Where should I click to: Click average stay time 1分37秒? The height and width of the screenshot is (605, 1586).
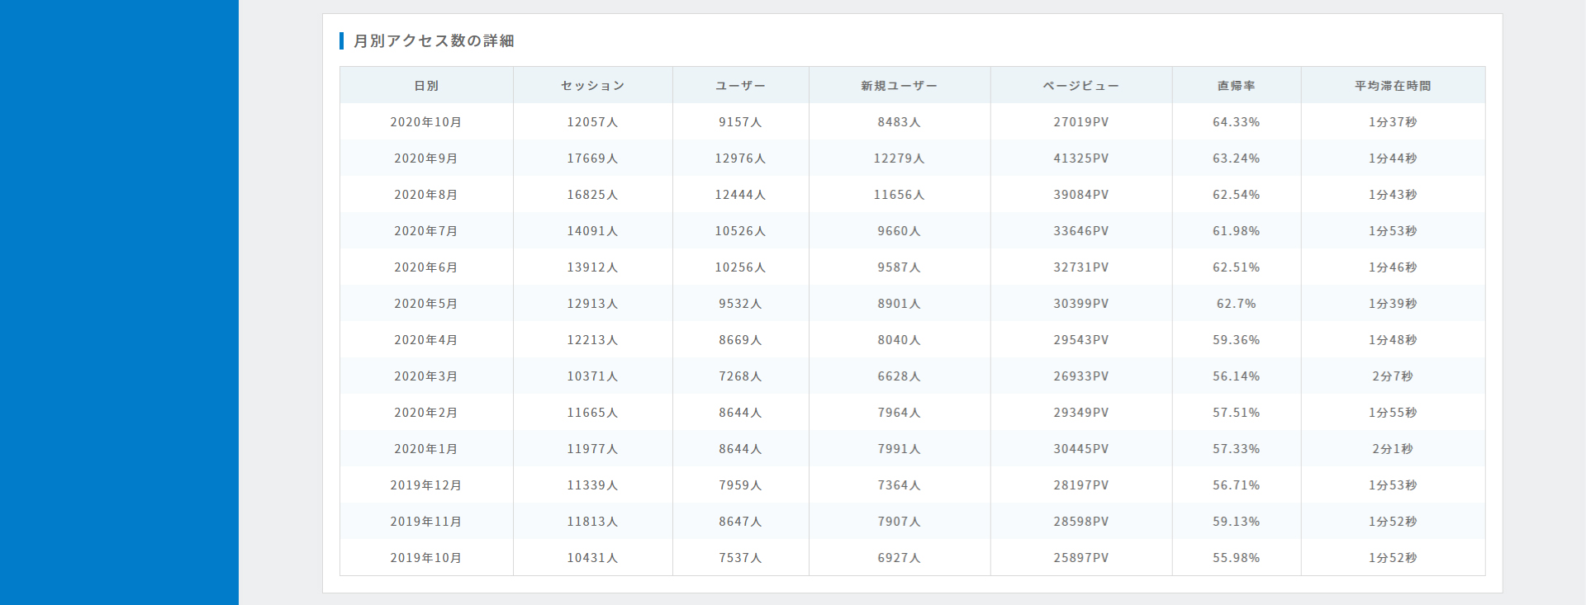tap(1393, 122)
